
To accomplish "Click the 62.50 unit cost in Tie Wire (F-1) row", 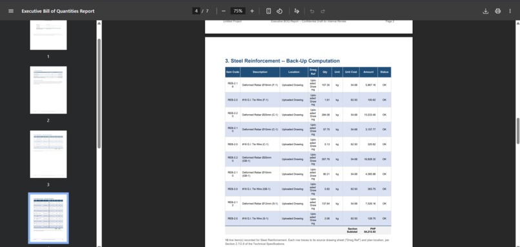I will coord(354,100).
